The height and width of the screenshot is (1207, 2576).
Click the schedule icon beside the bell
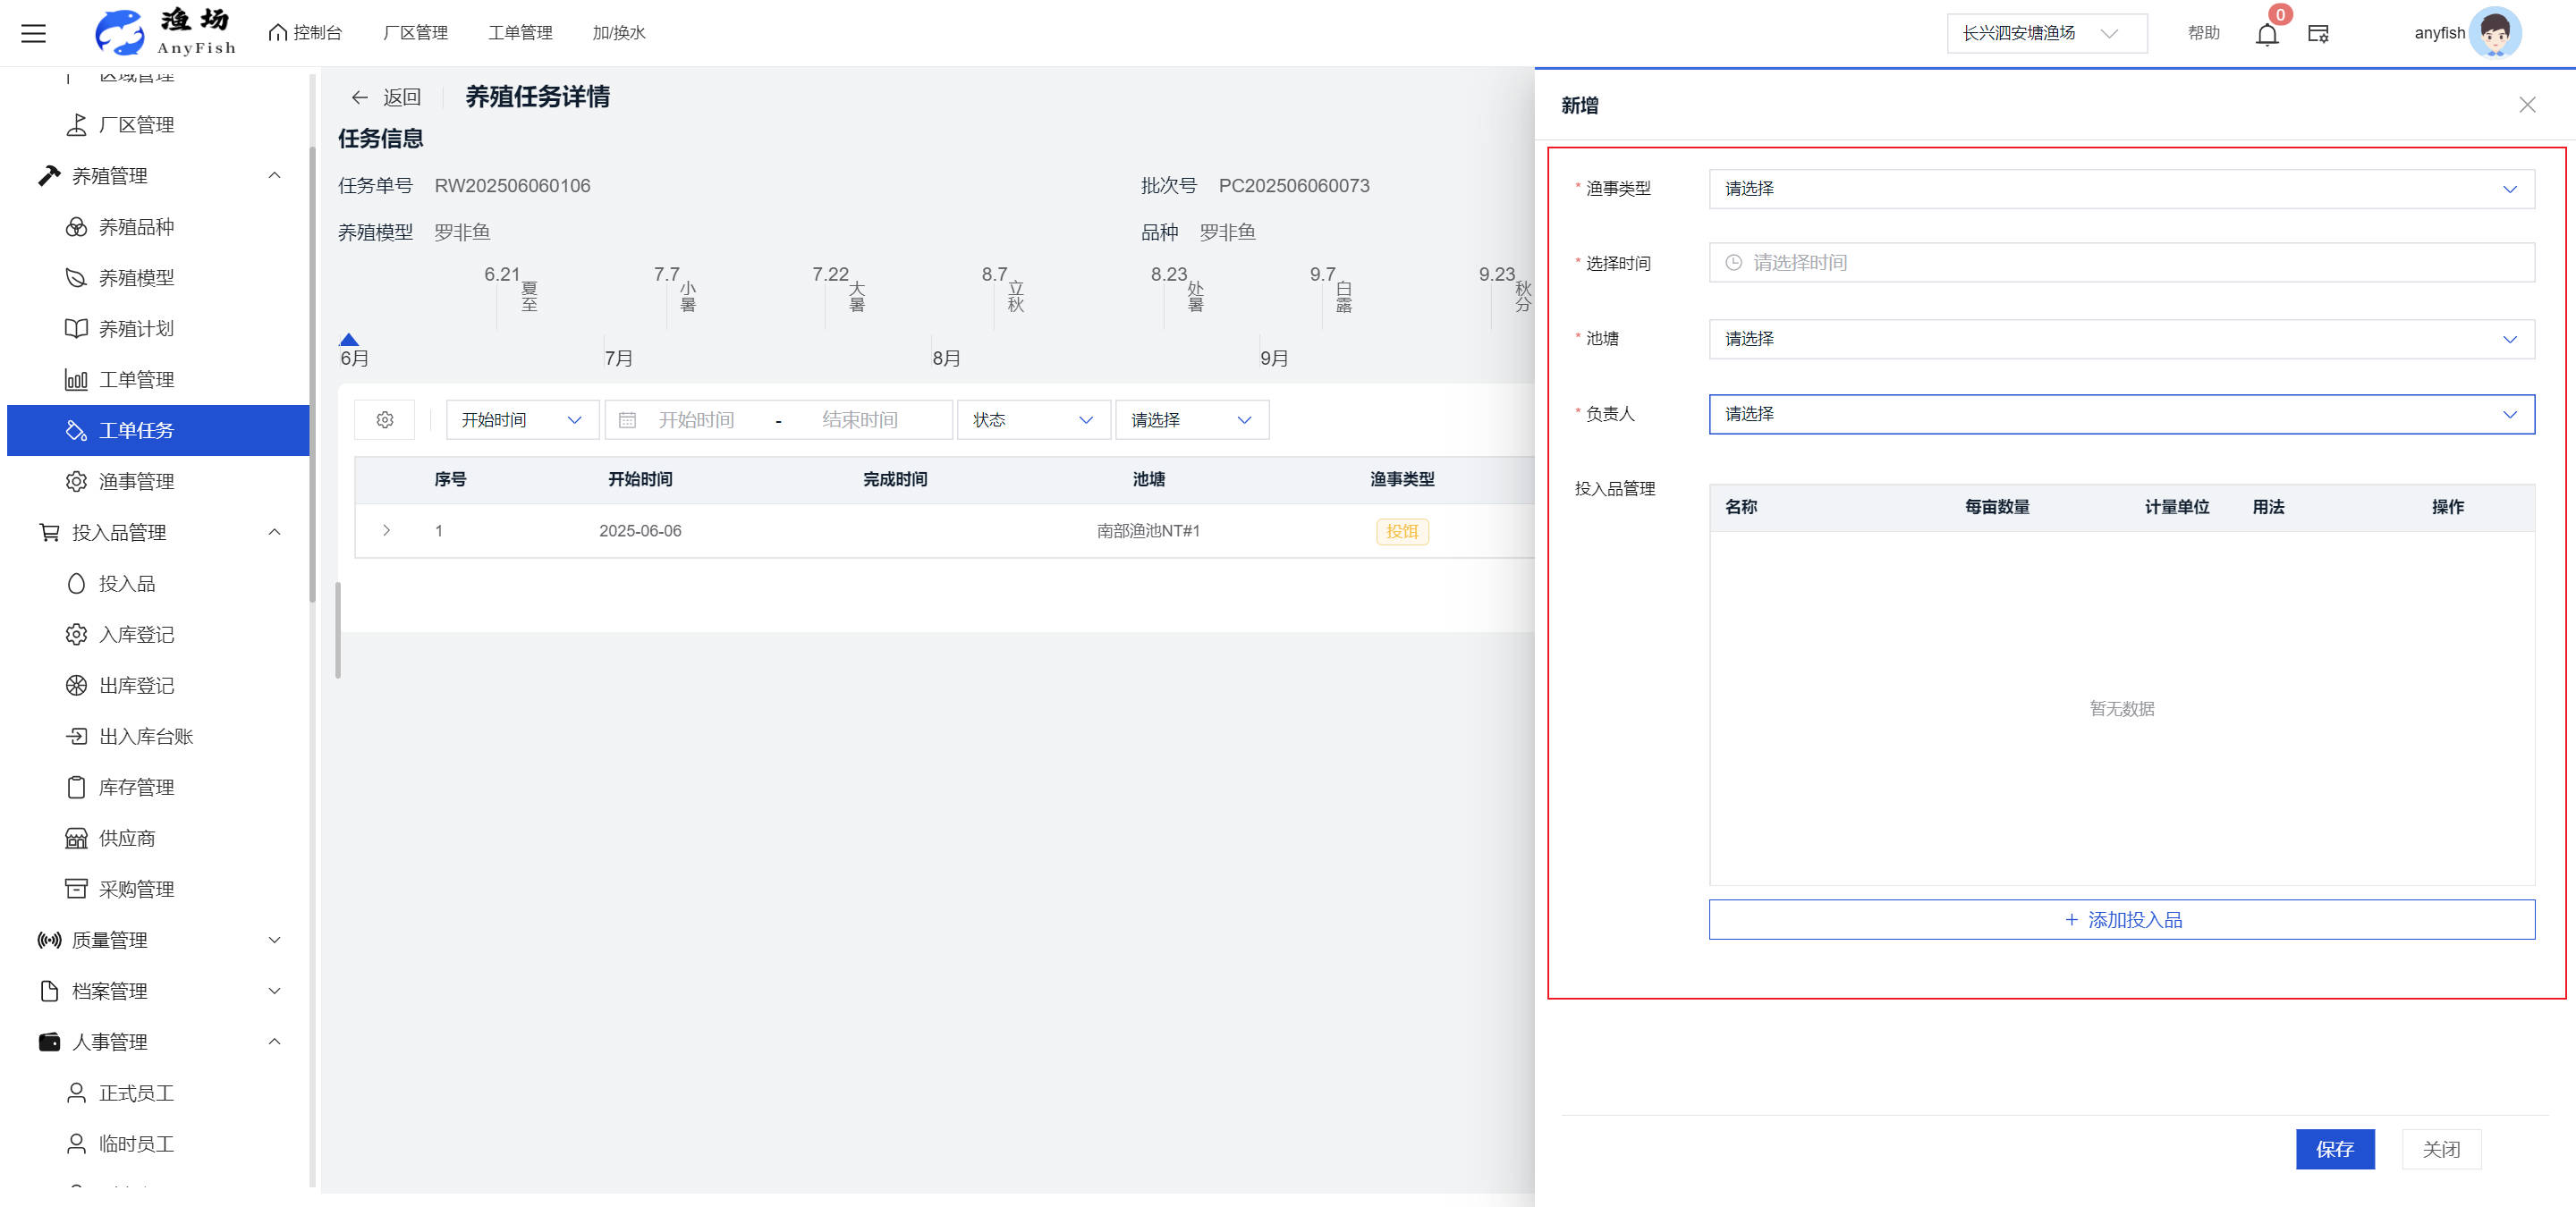click(2318, 34)
